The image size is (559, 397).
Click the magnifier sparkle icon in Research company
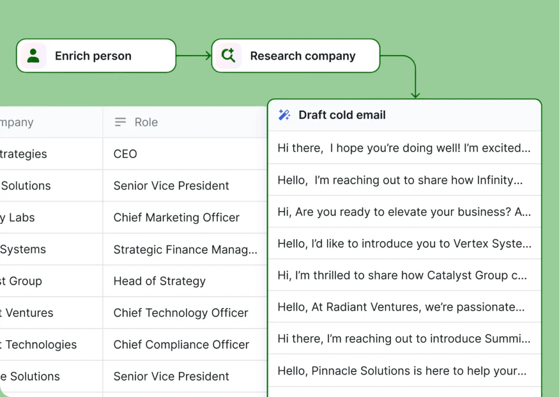(228, 56)
